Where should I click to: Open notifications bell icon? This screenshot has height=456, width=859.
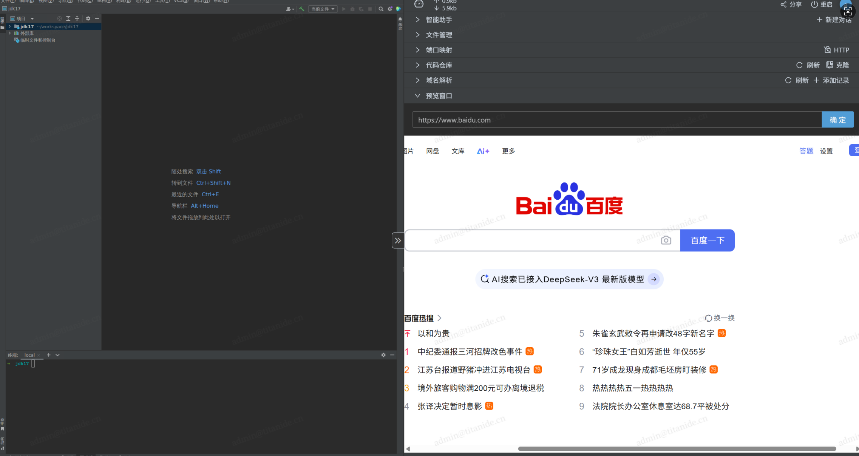pos(400,19)
